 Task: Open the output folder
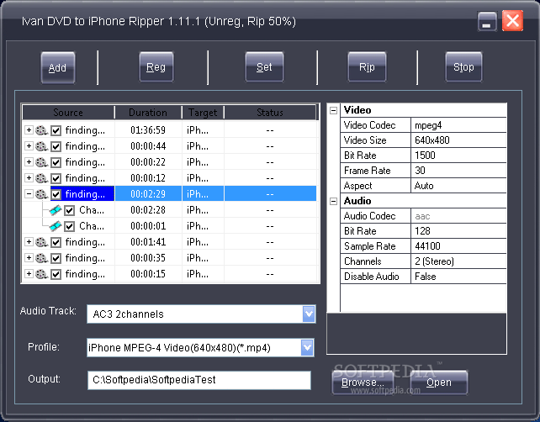(439, 382)
